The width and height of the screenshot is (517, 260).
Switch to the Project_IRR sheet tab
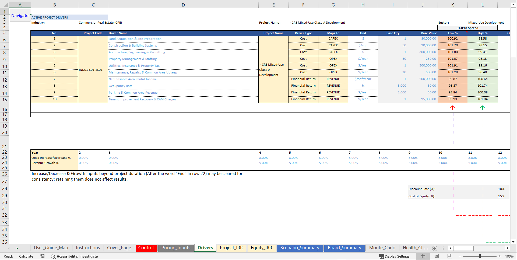(231, 248)
